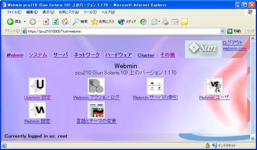The height and width of the screenshot is (150, 257).
Task: Switch to the Cluster category tab
Action: point(146,55)
